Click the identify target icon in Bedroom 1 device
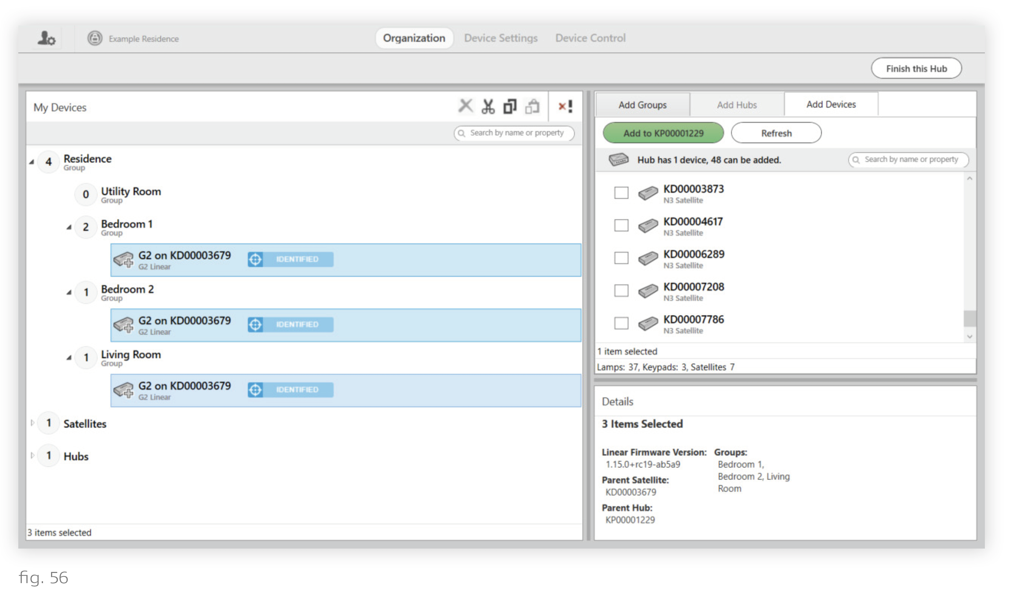Viewport: 1014px width, 598px height. [x=255, y=259]
